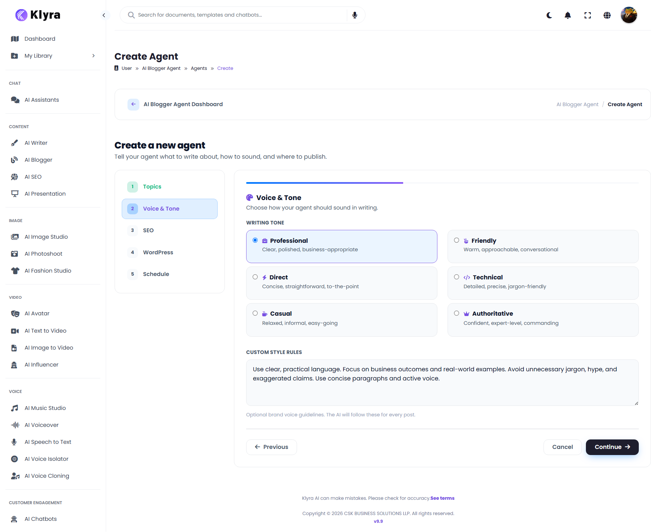Select the Professional tone radio button
Viewport: 651px width, 532px height.
(255, 240)
